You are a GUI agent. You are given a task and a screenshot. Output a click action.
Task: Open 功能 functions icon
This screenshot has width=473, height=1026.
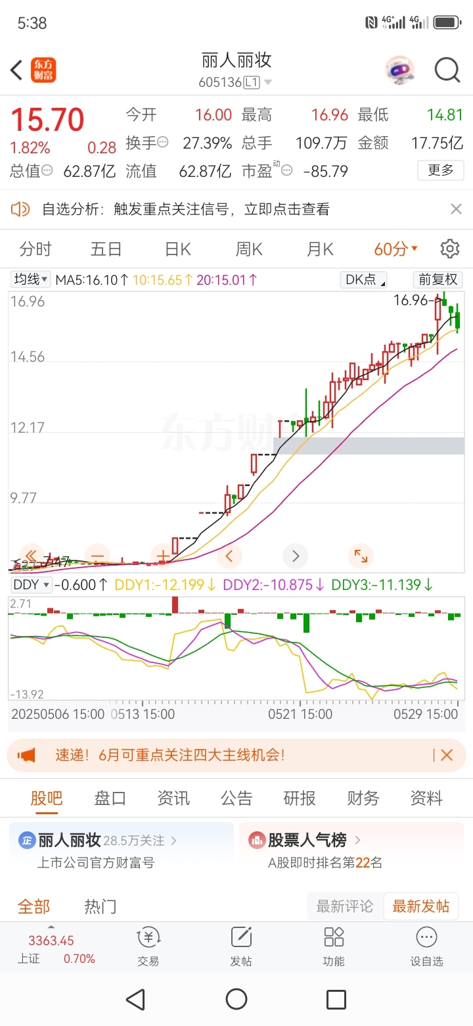(334, 946)
